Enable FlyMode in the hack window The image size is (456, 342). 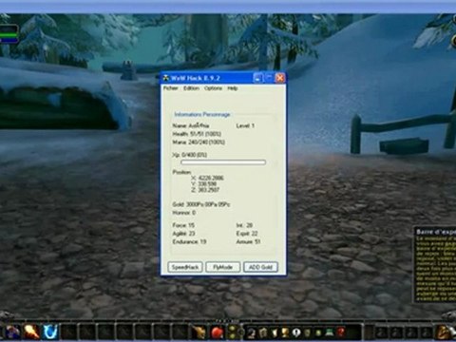coord(222,267)
